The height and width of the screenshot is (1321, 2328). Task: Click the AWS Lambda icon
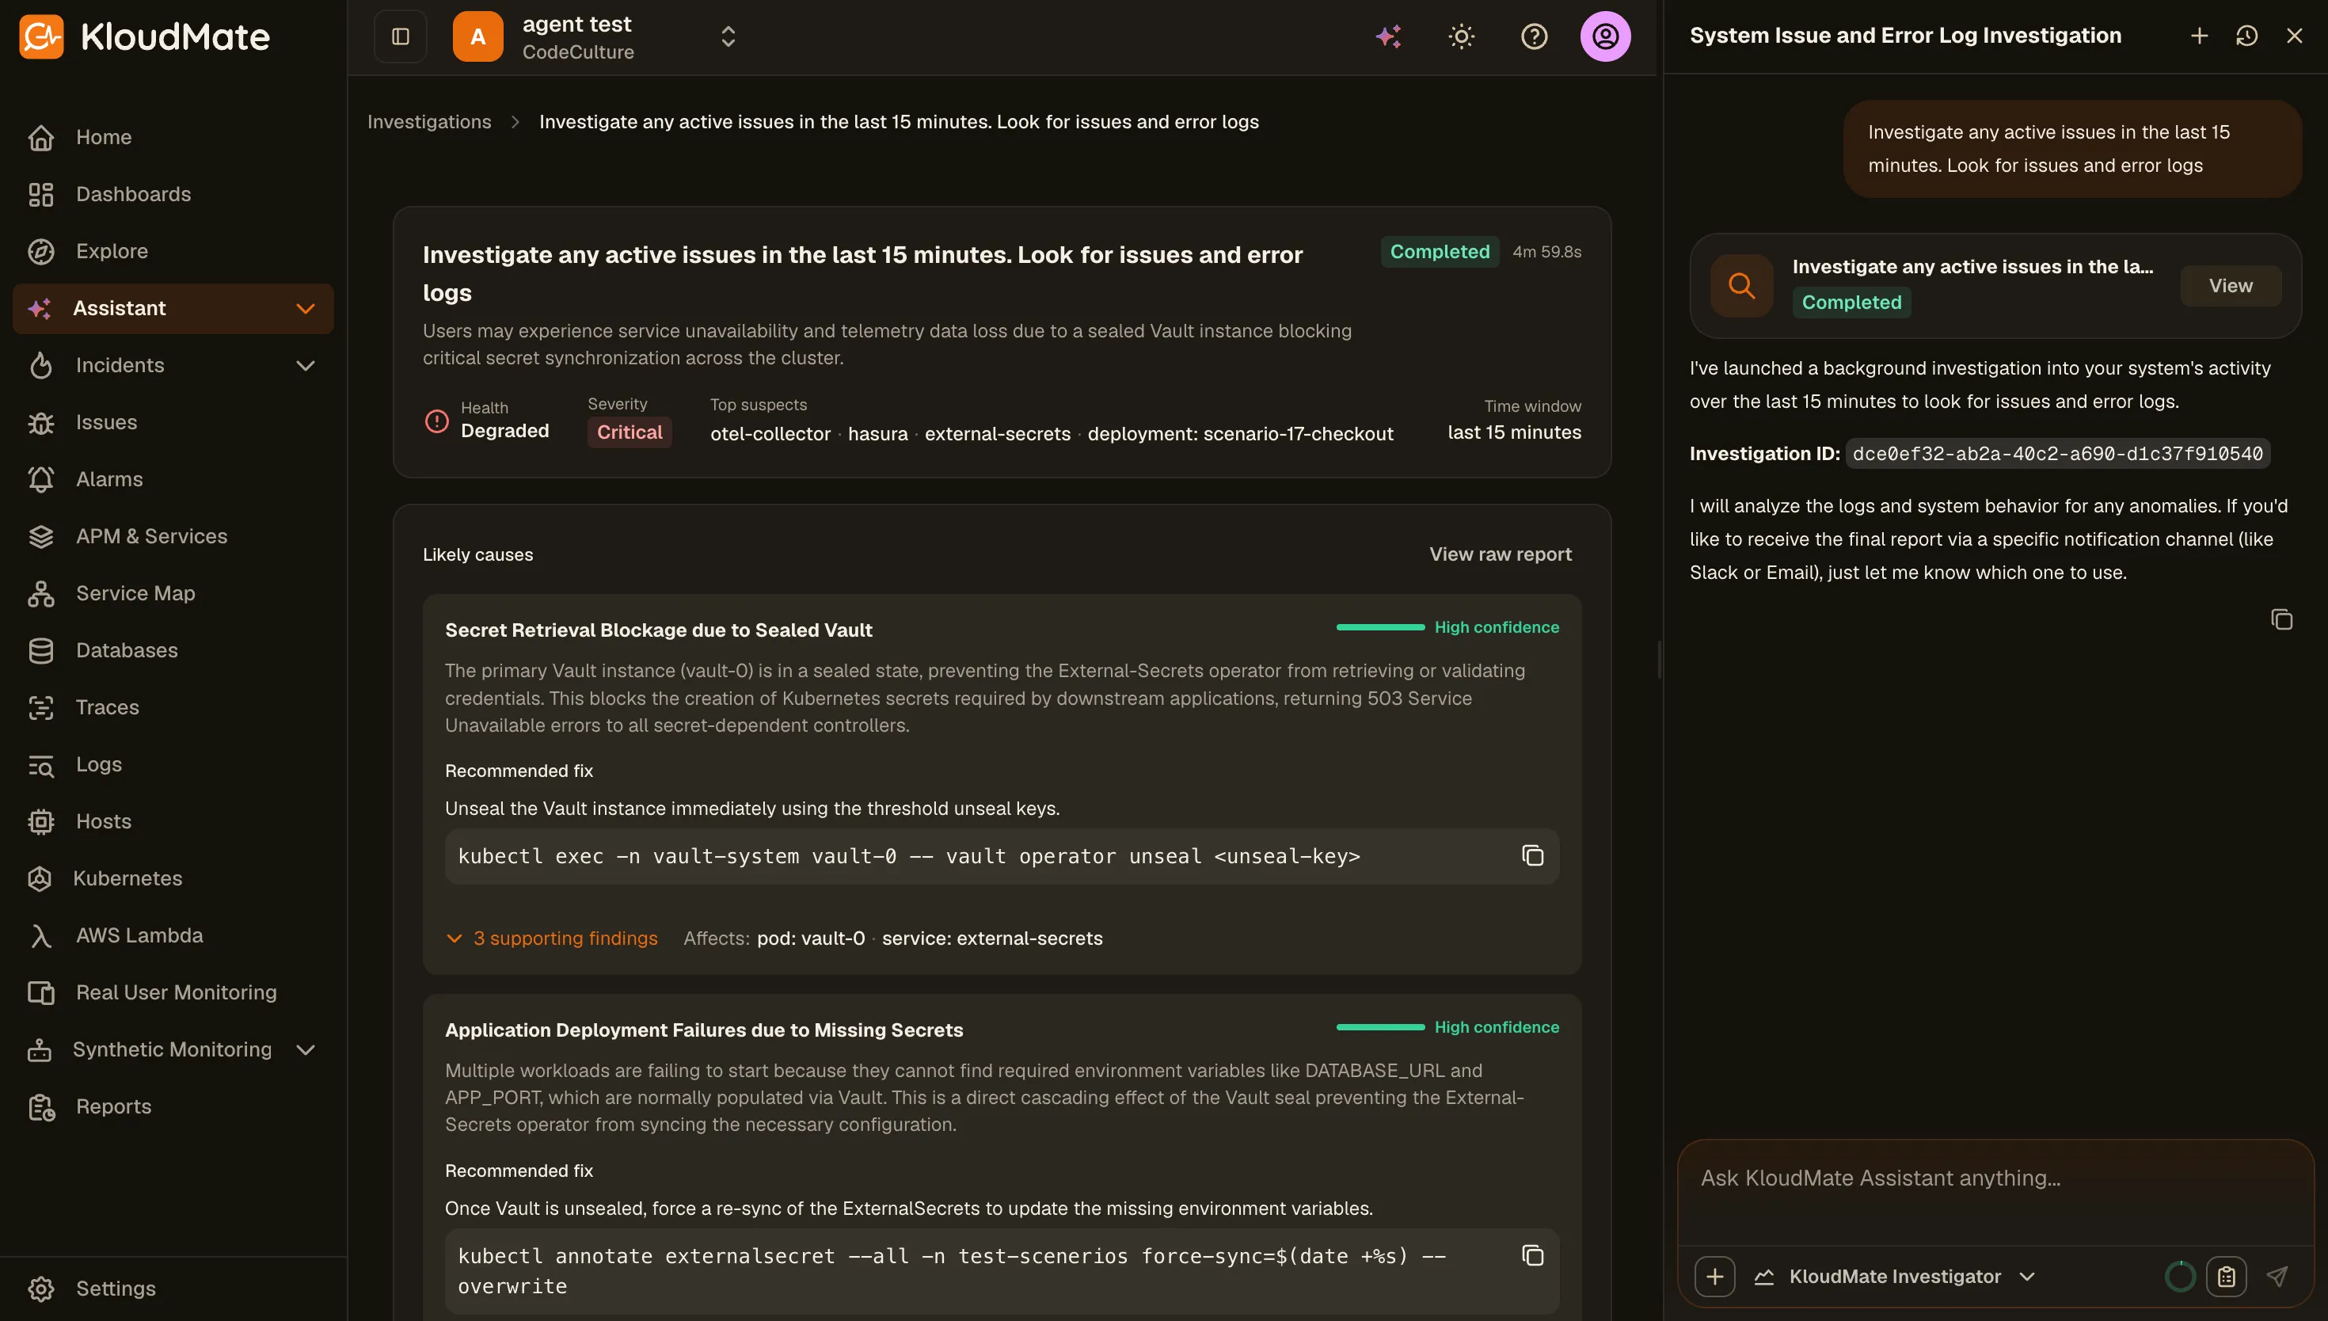click(41, 935)
